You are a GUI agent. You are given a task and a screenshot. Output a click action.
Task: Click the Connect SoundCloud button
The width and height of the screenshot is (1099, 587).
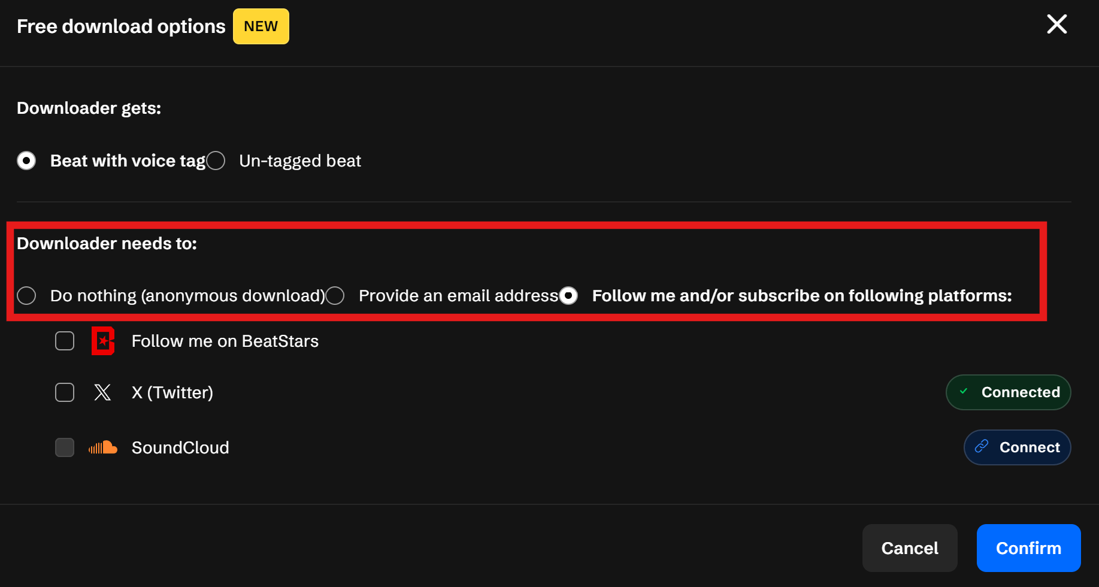tap(1017, 447)
